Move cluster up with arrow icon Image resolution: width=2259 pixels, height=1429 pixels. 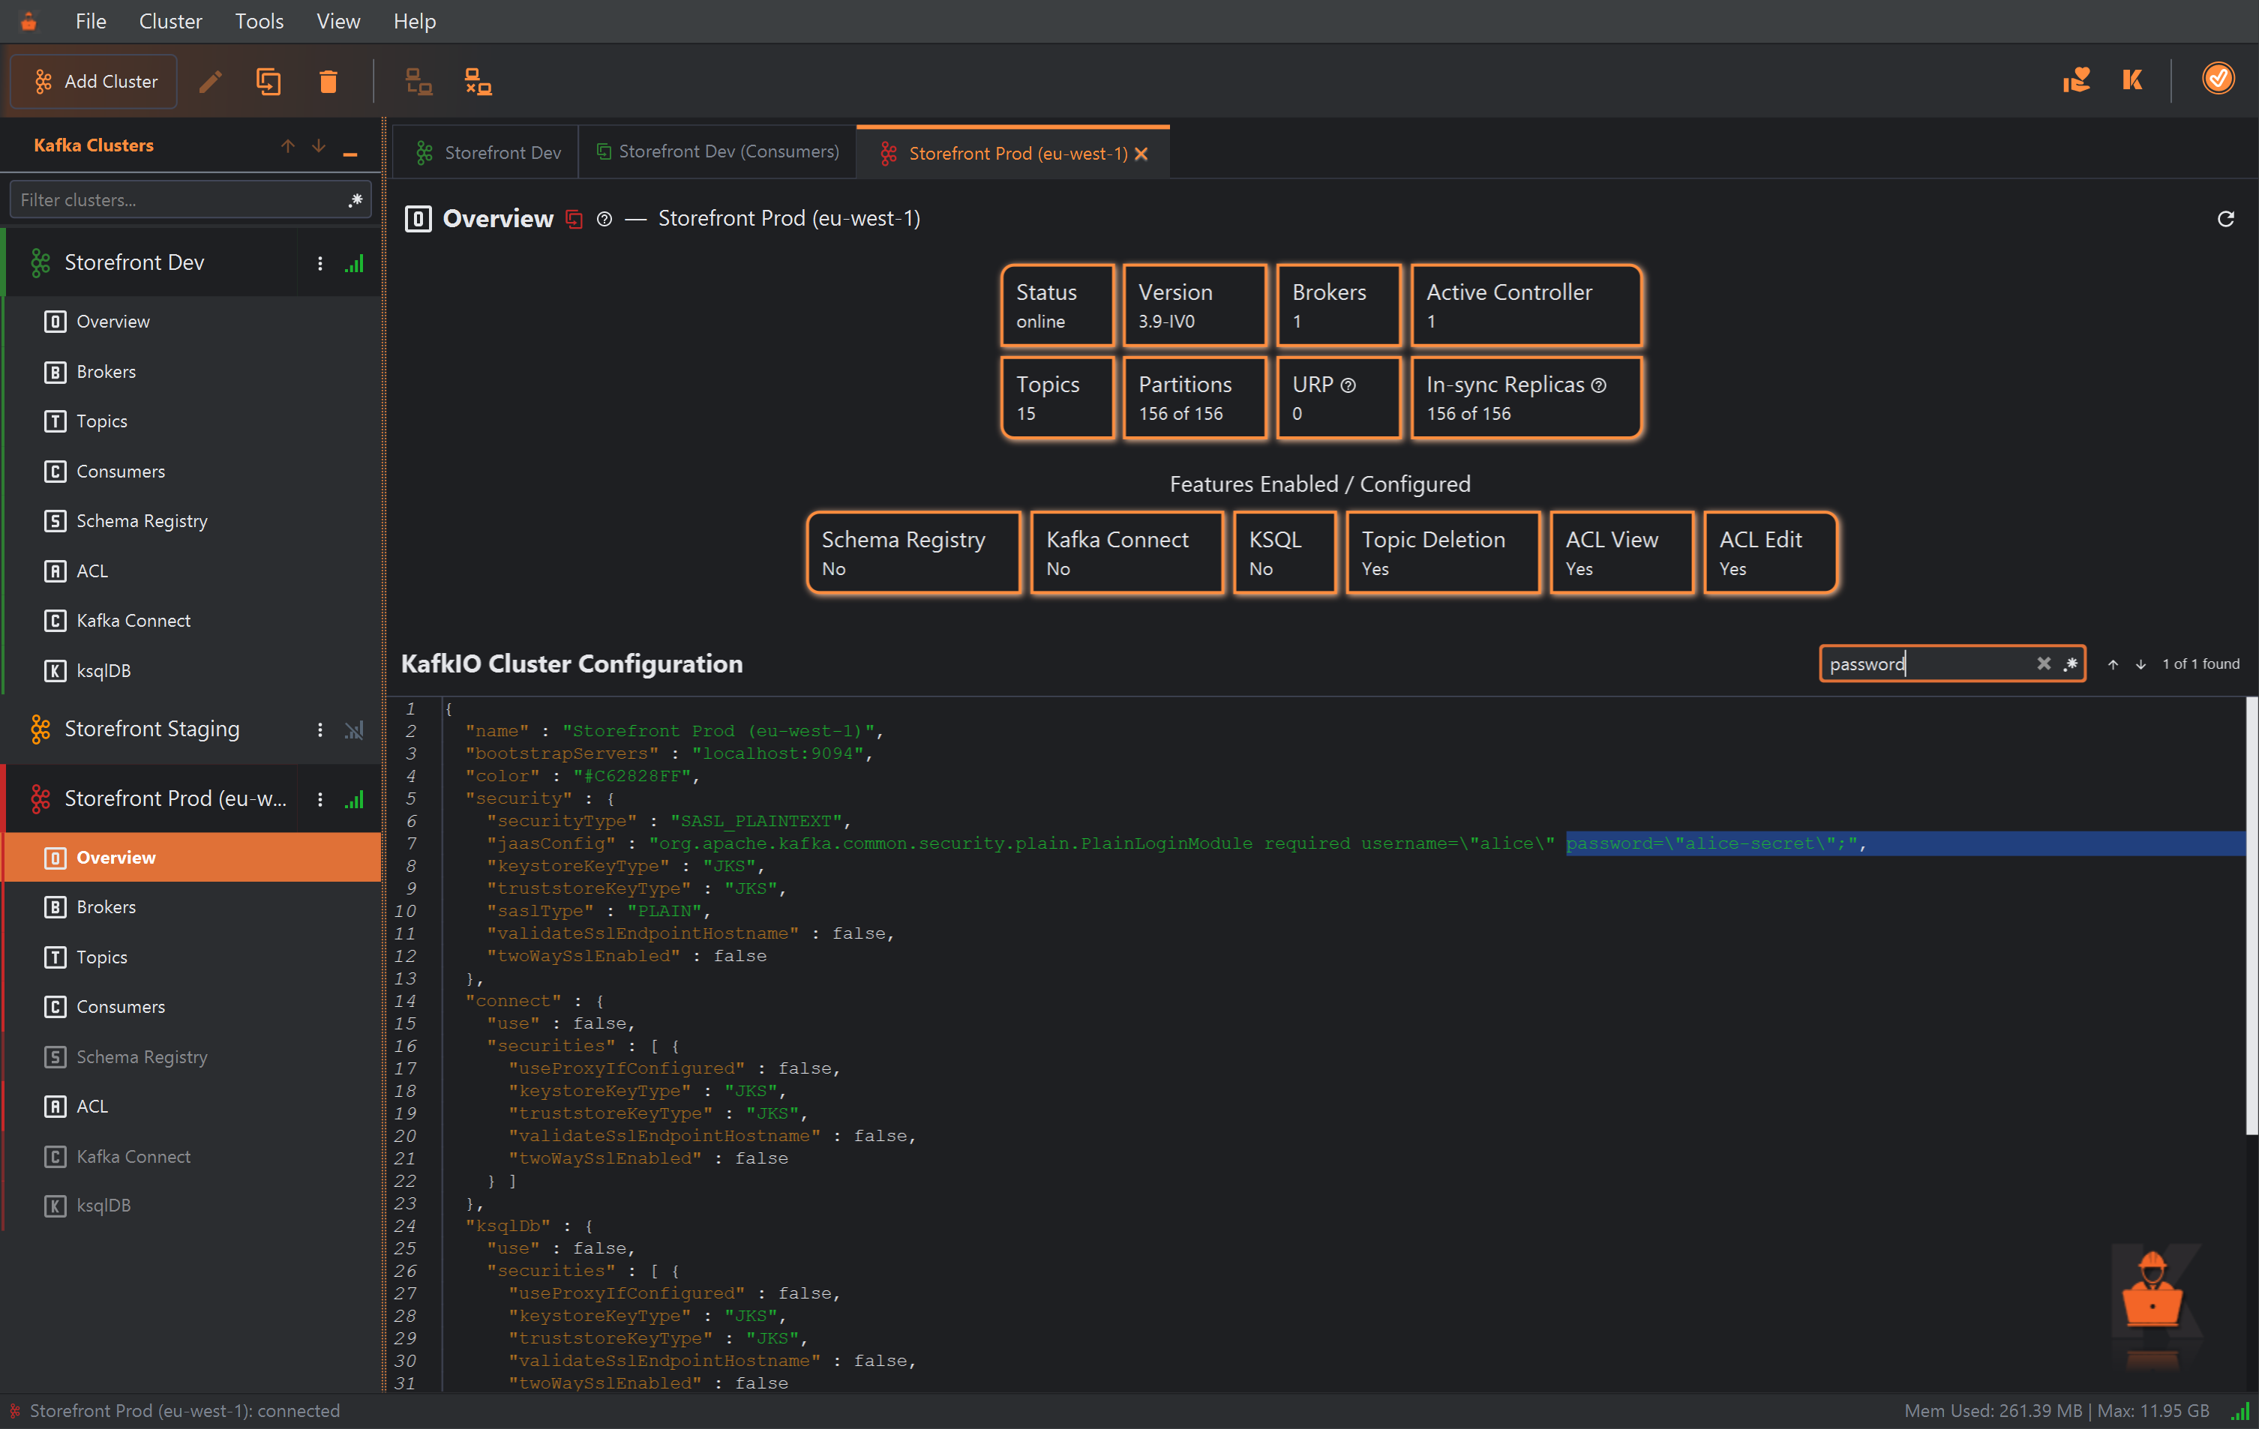coord(288,145)
